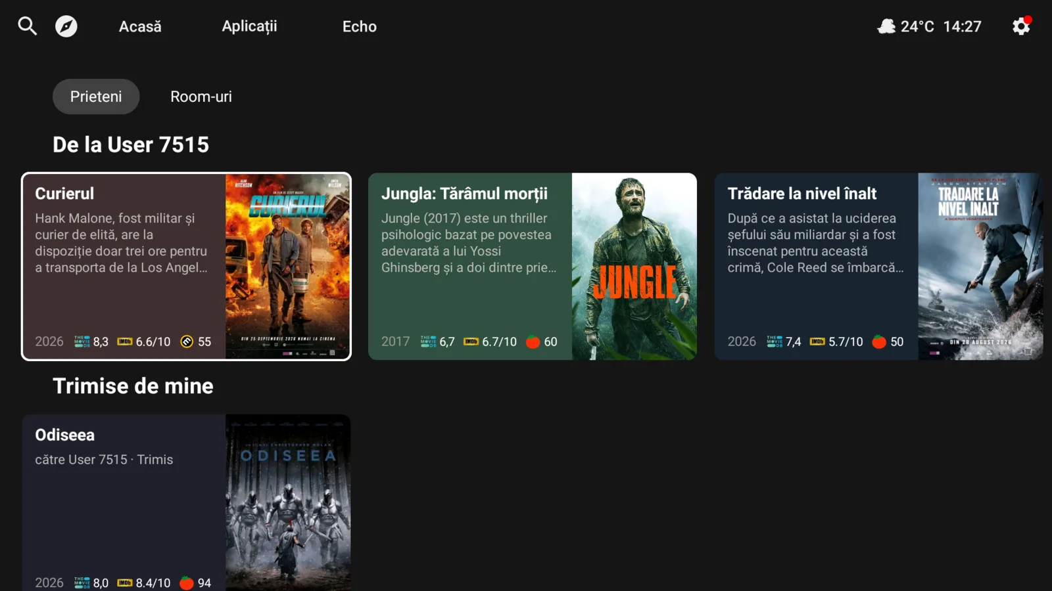This screenshot has height=591, width=1052.
Task: Click IMDb icon beside 5.7/10
Action: click(x=817, y=341)
